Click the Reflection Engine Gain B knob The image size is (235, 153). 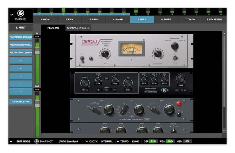pos(154,78)
